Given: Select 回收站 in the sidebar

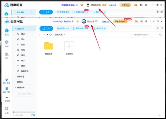Looking at the screenshot, I should (20, 82).
